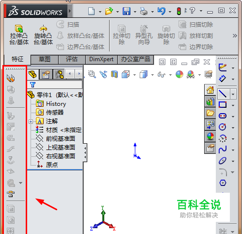Click the 边界凸台/基体 boundary boss command
Image resolution: width=242 pixels, height=234 pixels.
point(81,47)
